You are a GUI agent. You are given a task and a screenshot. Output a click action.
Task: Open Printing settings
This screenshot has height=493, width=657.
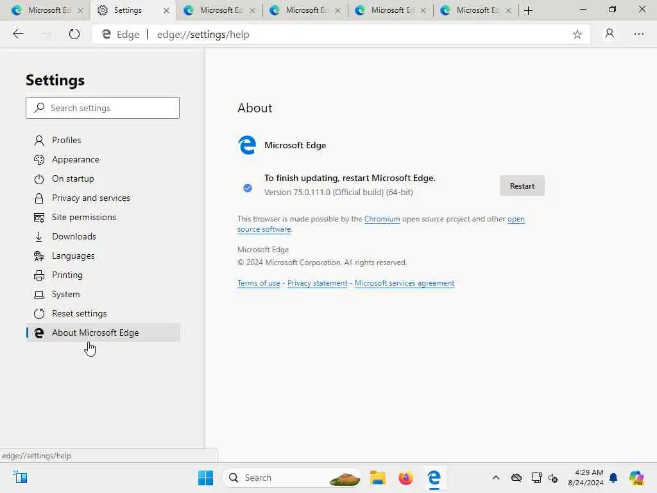(103, 275)
